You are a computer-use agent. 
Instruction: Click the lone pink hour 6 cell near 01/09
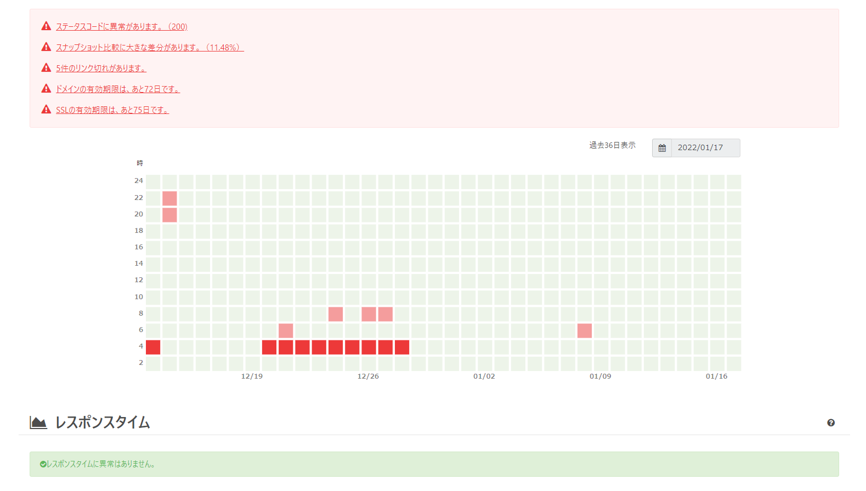click(585, 331)
